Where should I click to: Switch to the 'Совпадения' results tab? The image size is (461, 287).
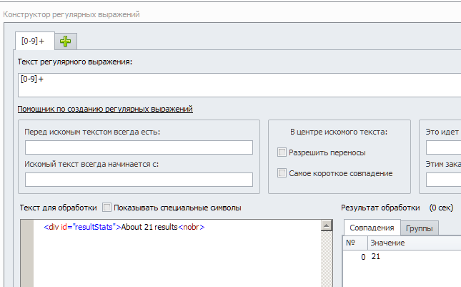coord(372,228)
